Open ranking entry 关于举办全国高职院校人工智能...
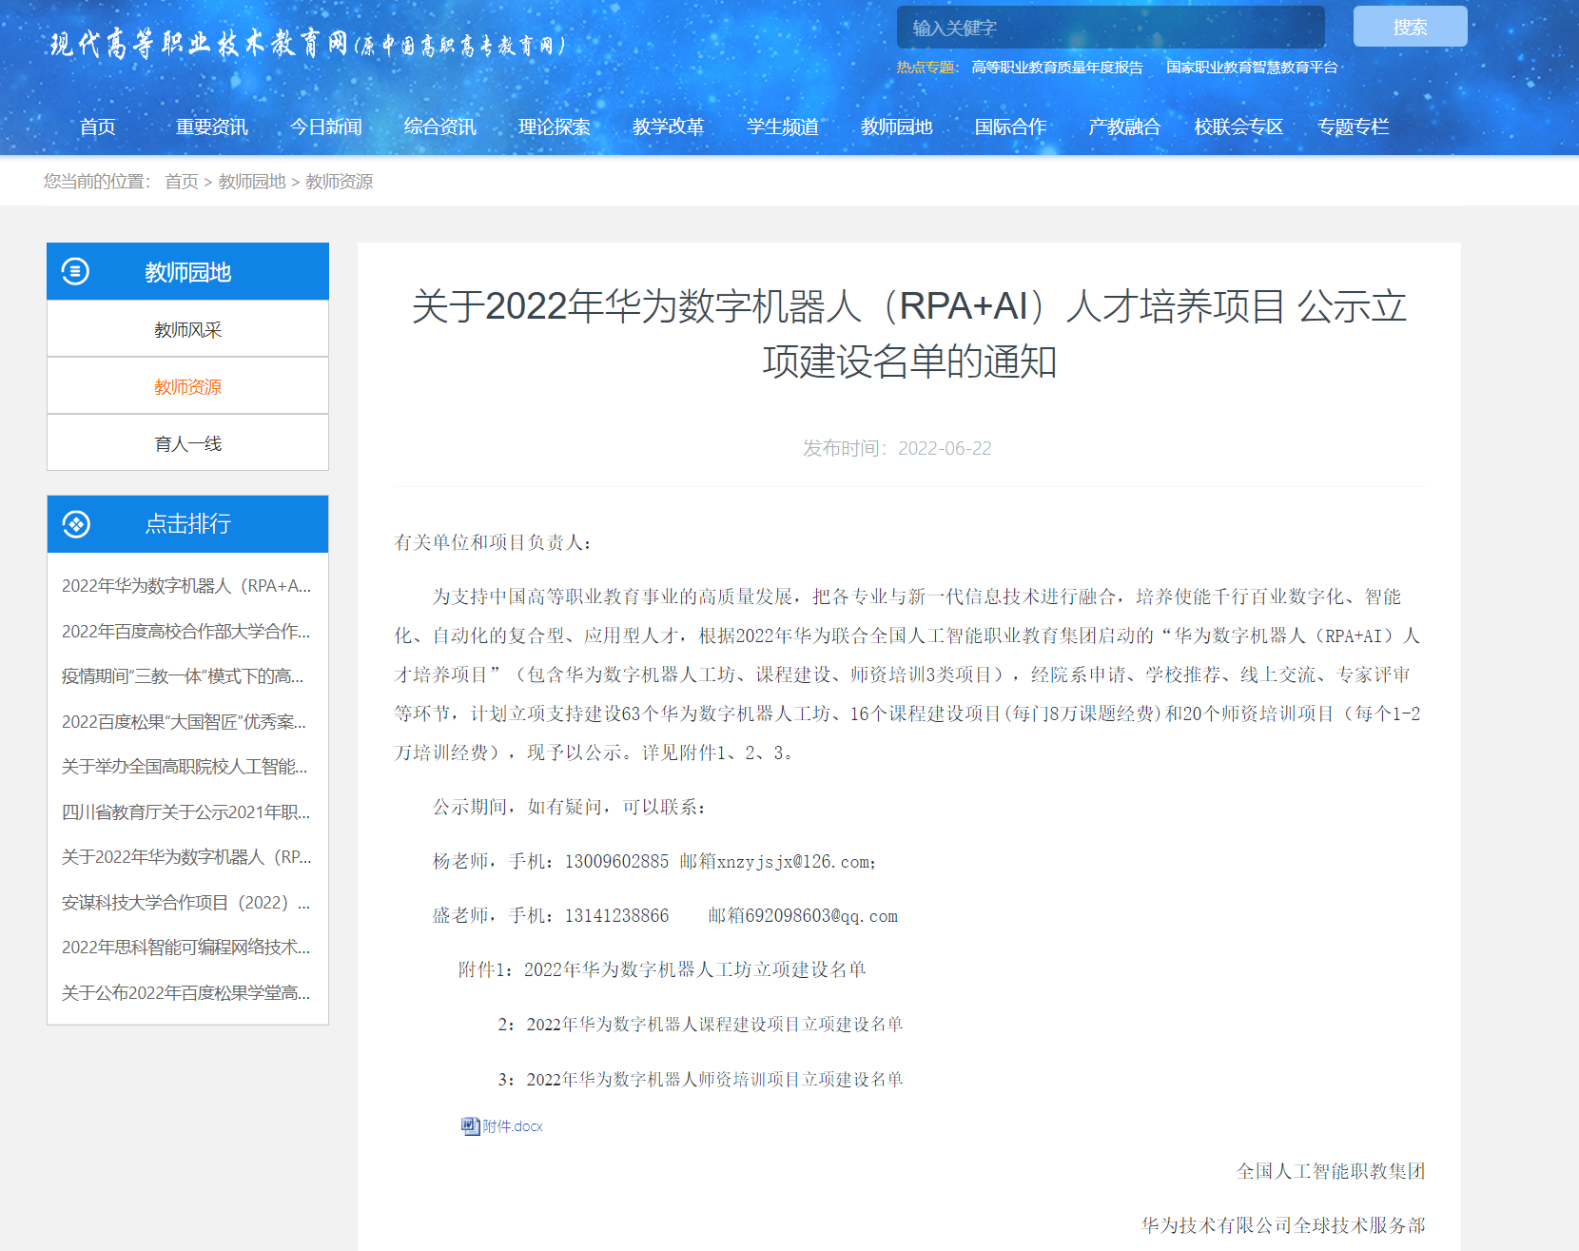 point(185,767)
